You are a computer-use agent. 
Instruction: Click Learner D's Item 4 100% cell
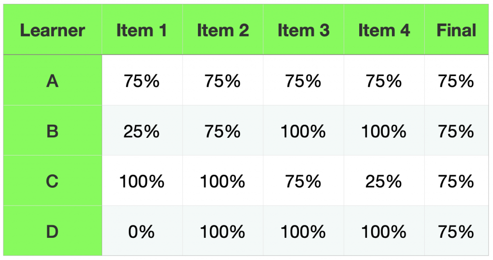(384, 231)
